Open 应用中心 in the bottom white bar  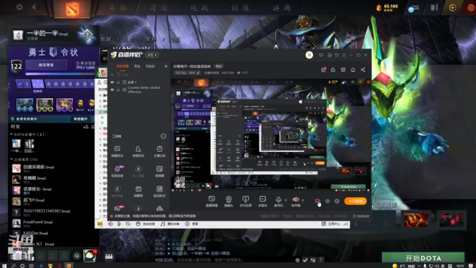[331, 224]
